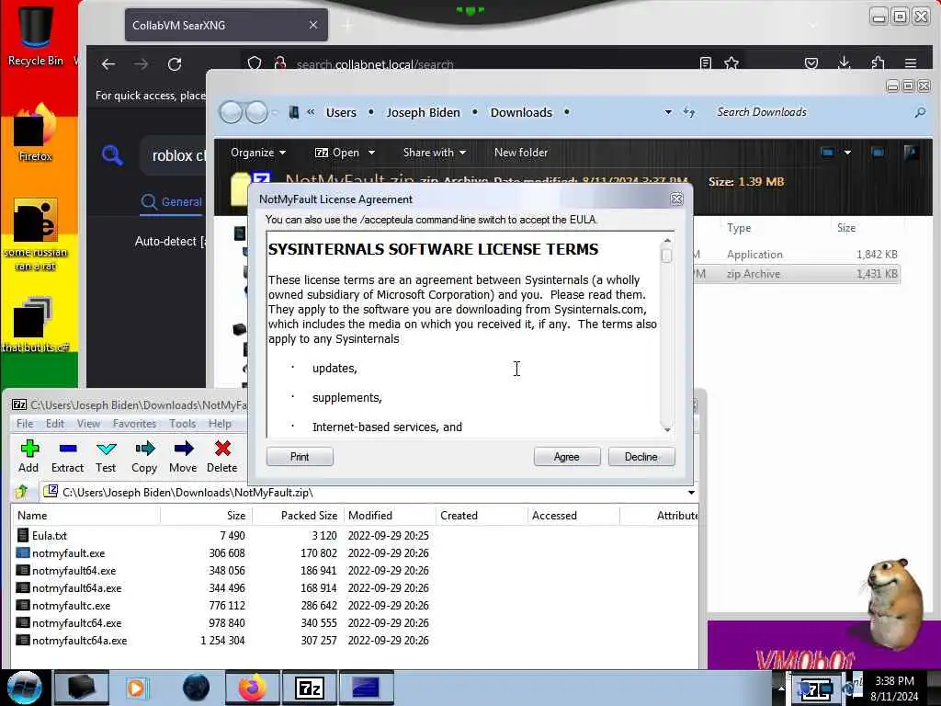
Task: Click the Copy arrow icon in 7-Zip
Action: click(144, 449)
